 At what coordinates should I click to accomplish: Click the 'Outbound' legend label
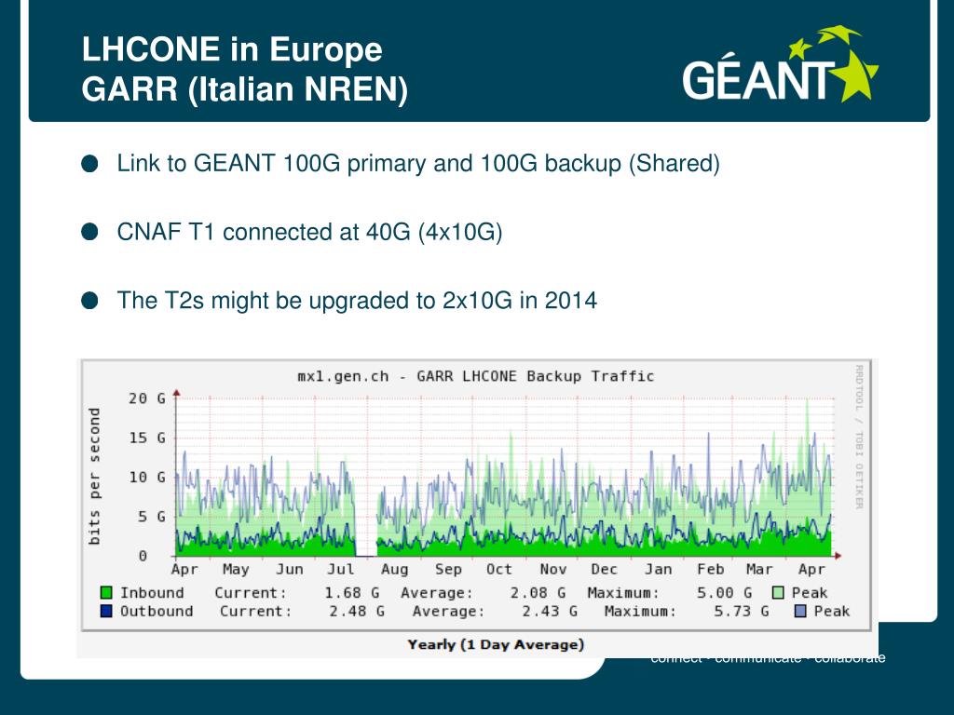[x=157, y=611]
